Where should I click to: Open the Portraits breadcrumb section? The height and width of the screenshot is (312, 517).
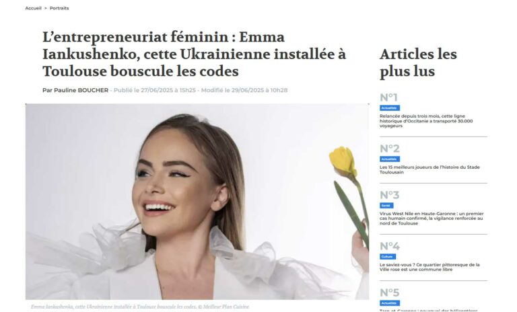pos(59,8)
